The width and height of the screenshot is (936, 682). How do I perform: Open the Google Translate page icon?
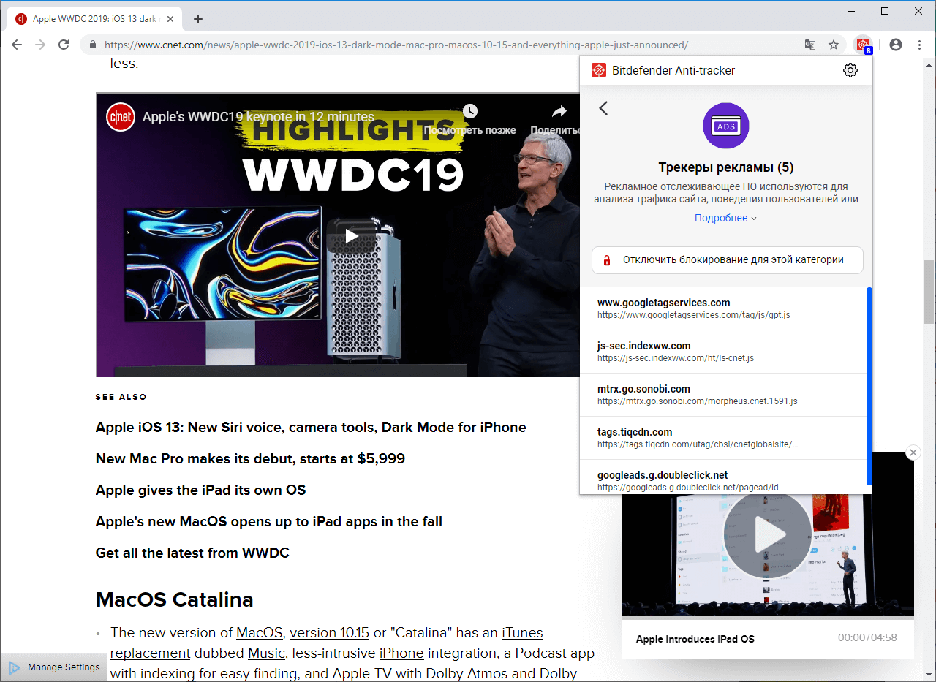(810, 45)
